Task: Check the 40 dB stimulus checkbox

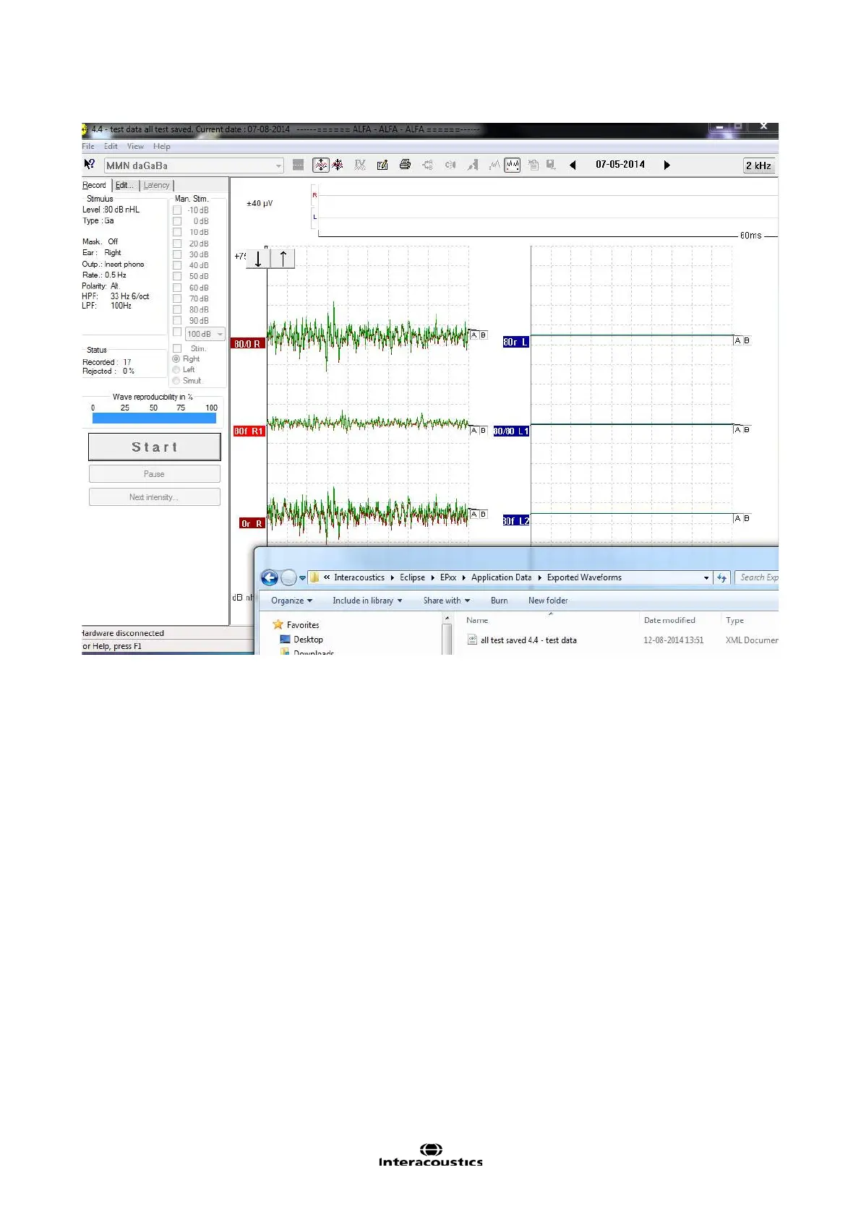Action: tap(177, 265)
